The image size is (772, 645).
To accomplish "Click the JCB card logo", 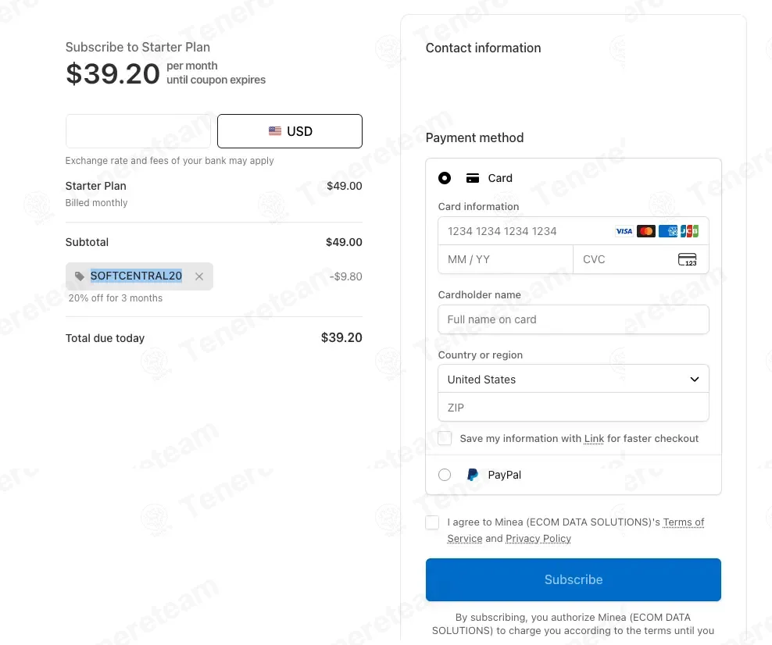I will pos(689,231).
